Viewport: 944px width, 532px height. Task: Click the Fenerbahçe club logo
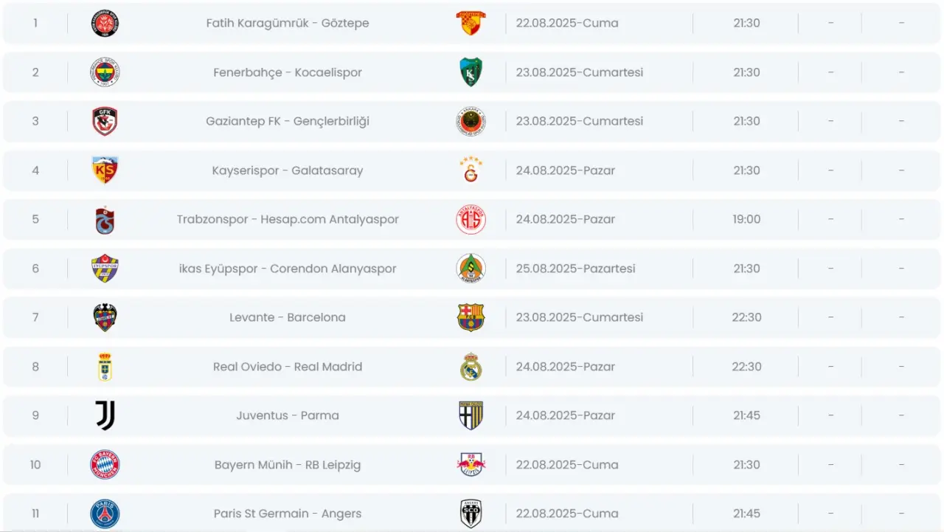click(105, 72)
